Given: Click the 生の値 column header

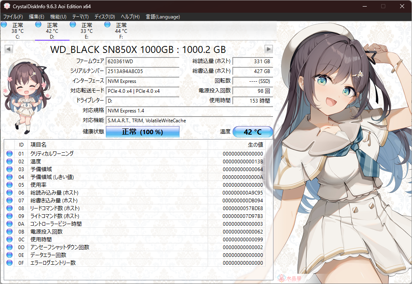Looking at the screenshot, I should [x=236, y=145].
